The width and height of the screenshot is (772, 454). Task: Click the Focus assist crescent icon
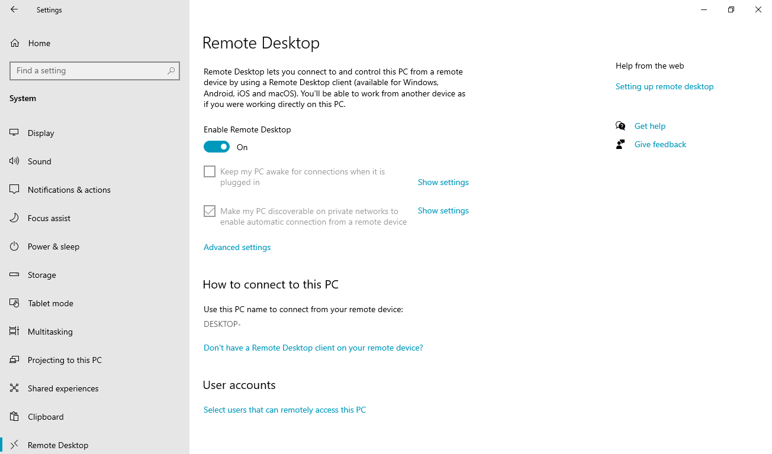[x=14, y=218]
